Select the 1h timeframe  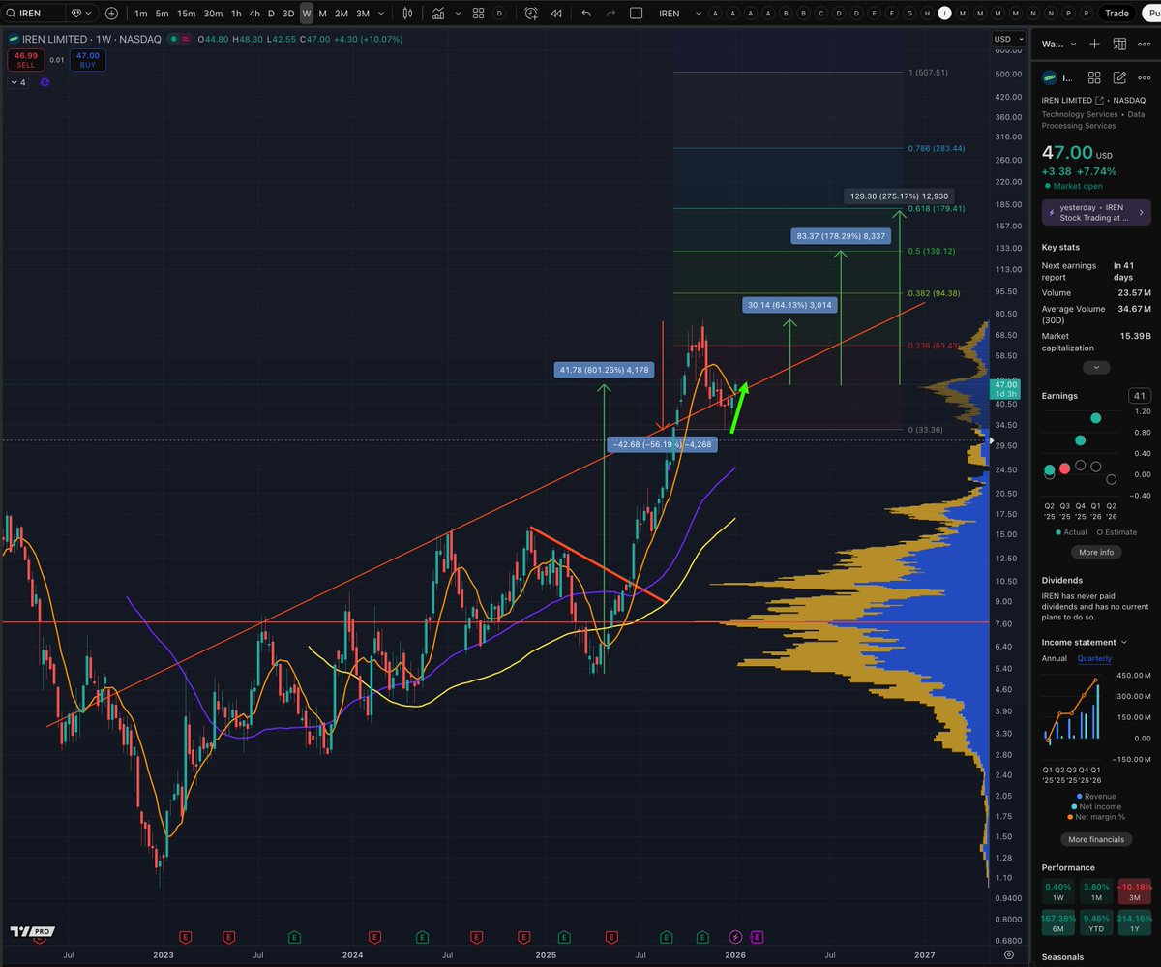[236, 14]
